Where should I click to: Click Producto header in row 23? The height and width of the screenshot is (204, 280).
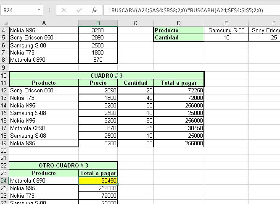point(44,173)
